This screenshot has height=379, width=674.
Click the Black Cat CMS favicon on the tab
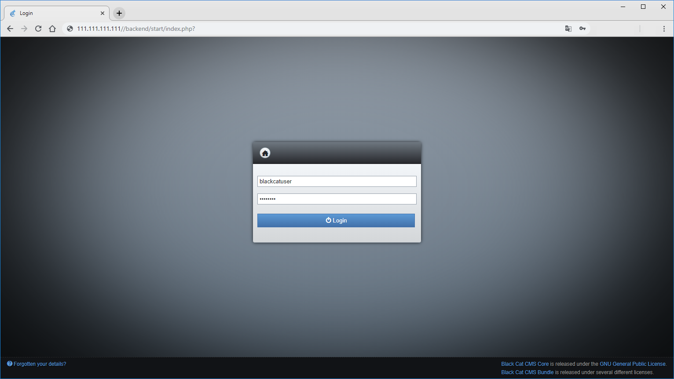[x=12, y=13]
